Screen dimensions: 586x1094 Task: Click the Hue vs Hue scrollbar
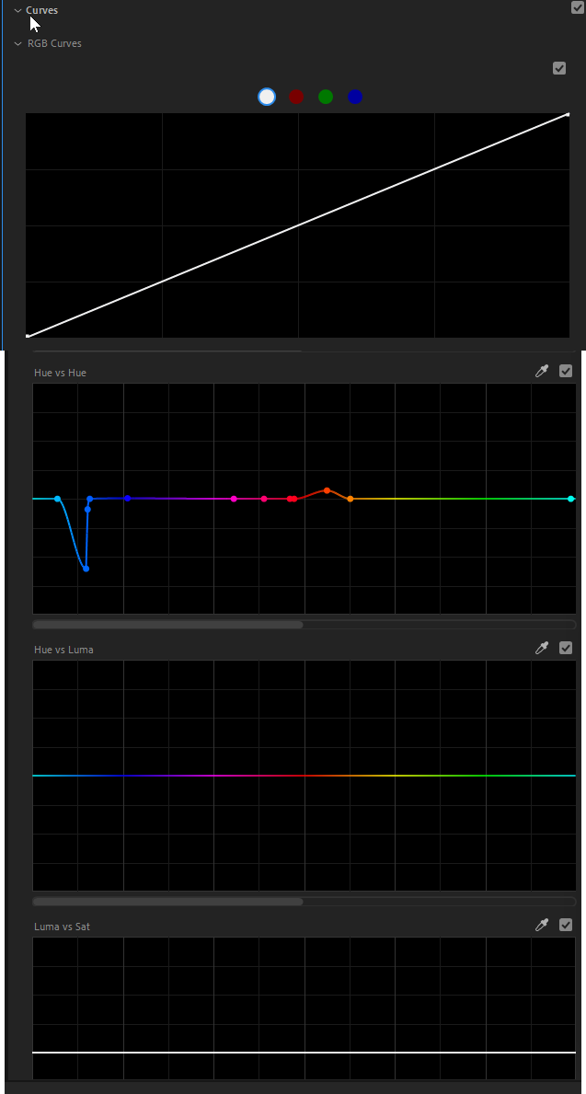coord(167,625)
